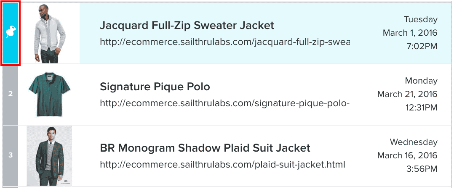The image size is (454, 189).
Task: Open the jacquard-full-zip-sweater URL link
Action: coord(225,42)
